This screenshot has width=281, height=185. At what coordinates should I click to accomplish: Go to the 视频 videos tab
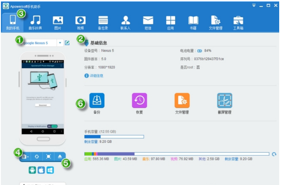tap(80, 23)
